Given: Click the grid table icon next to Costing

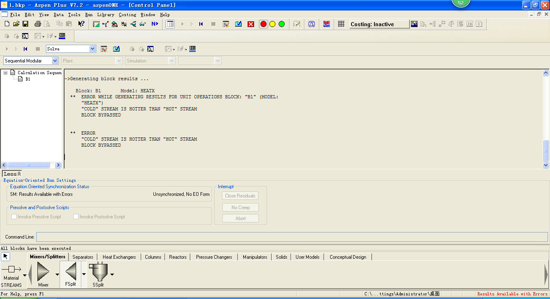Looking at the screenshot, I should (341, 24).
